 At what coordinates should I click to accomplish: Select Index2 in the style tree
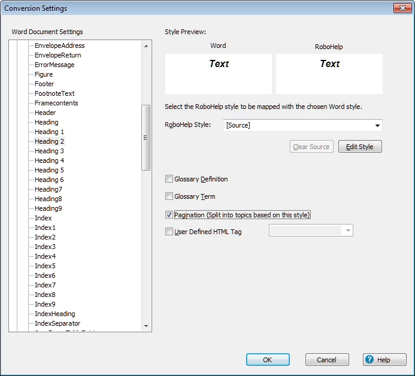click(45, 237)
